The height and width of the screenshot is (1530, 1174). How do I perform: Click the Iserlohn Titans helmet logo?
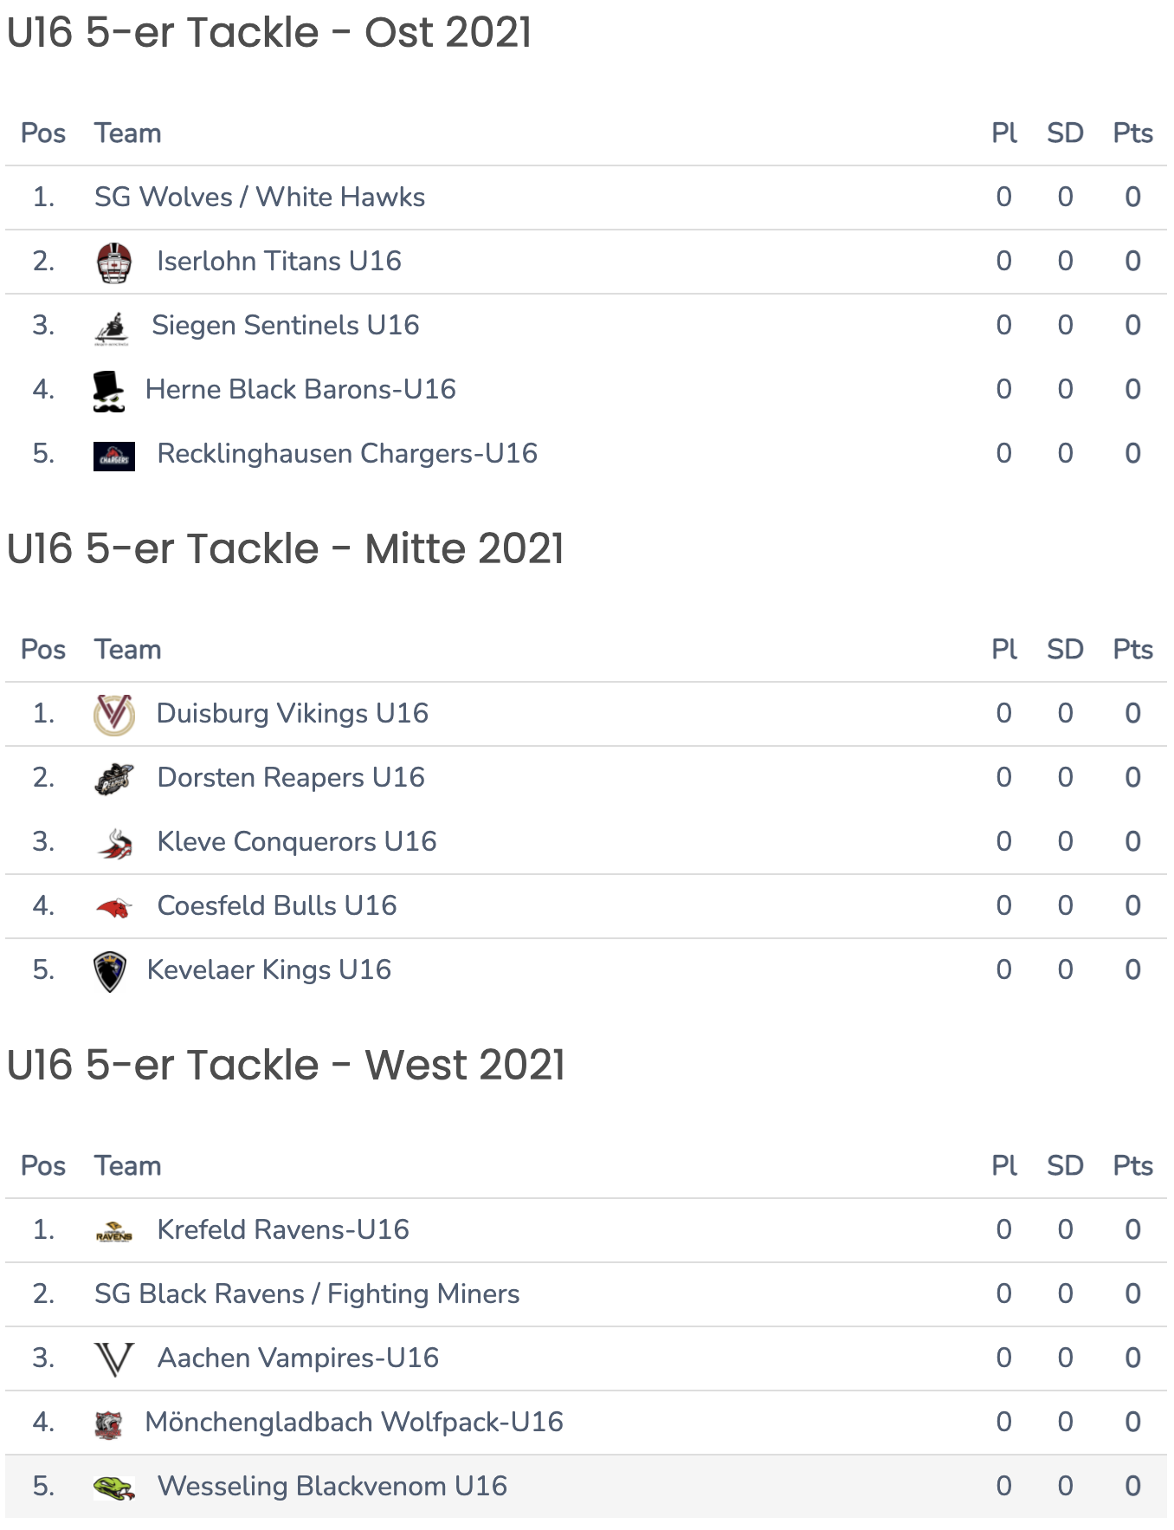click(x=114, y=263)
